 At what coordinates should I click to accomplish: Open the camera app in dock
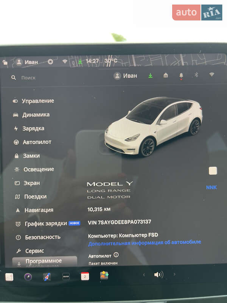pos(28,277)
